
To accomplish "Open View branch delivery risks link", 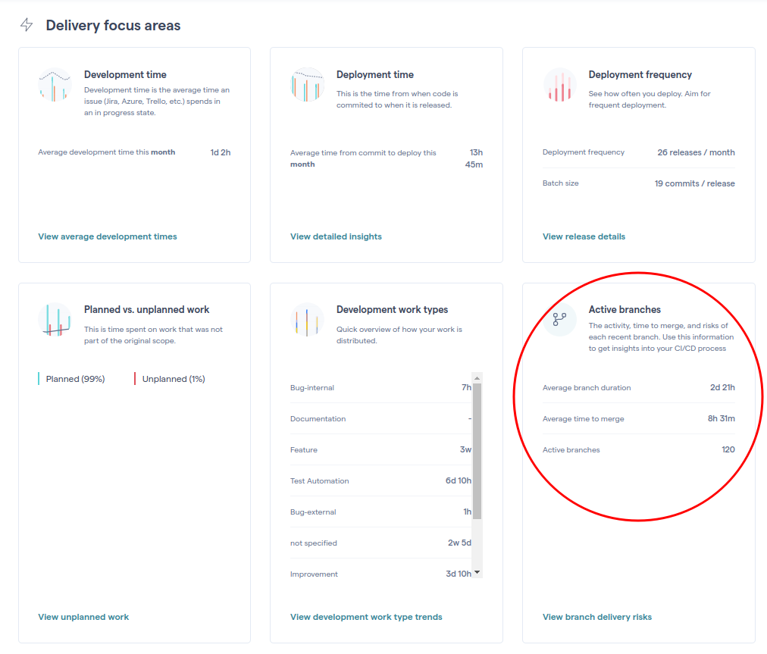I will tap(597, 617).
